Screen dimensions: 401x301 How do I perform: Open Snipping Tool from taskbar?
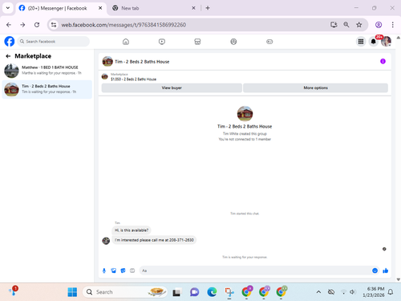point(229,292)
